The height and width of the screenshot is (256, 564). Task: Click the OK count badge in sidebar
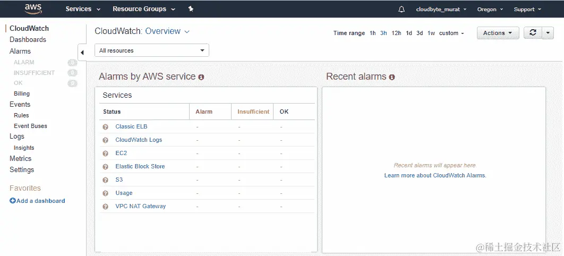(x=72, y=83)
